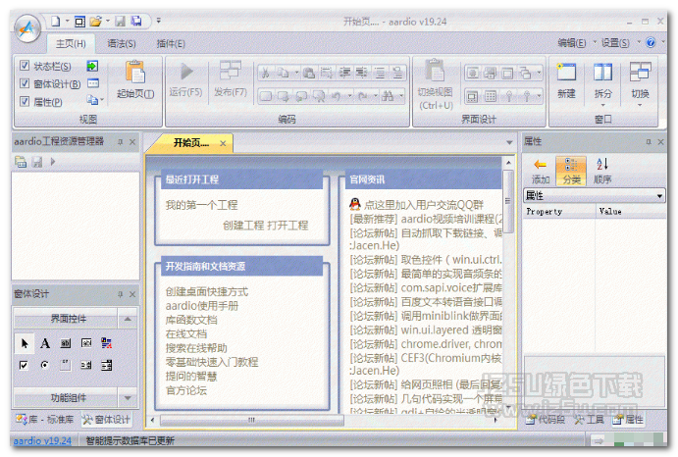Click the binoculars find icon in 编码 group

pos(388,96)
